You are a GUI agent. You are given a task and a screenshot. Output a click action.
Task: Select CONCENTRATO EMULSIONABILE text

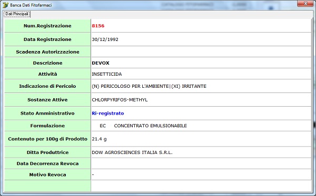(150, 126)
